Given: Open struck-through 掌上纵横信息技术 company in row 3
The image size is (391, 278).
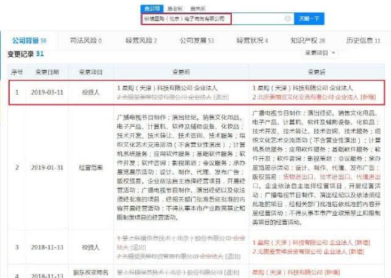Looking at the screenshot, I should (177, 238).
